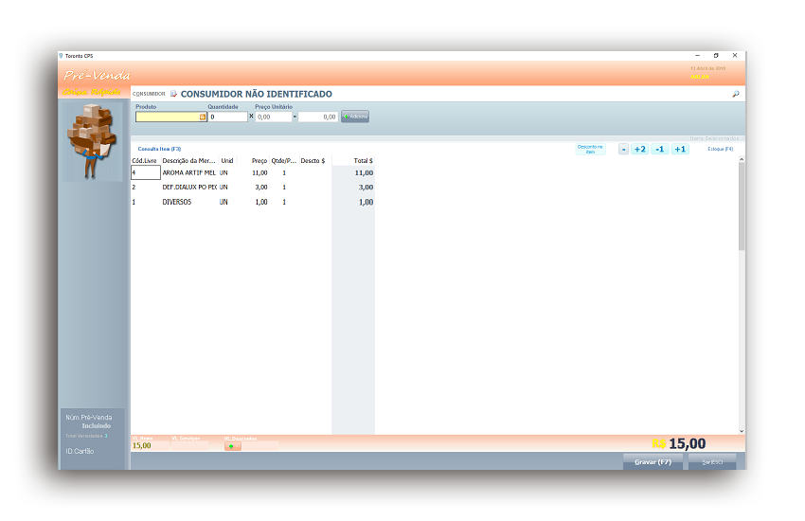
Task: Focus the Quantidade input field
Action: 227,117
